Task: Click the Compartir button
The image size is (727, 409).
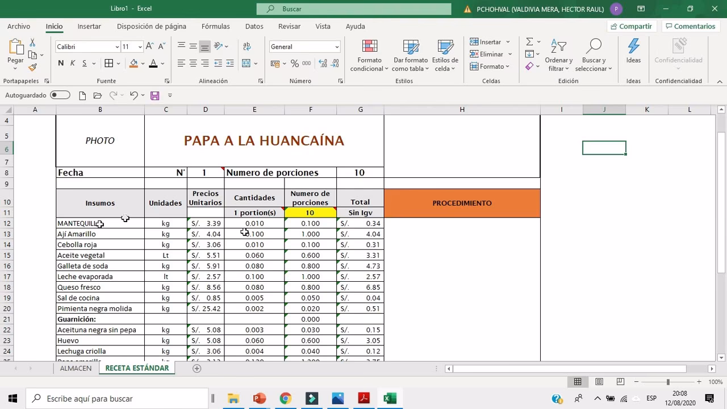Action: click(x=630, y=26)
